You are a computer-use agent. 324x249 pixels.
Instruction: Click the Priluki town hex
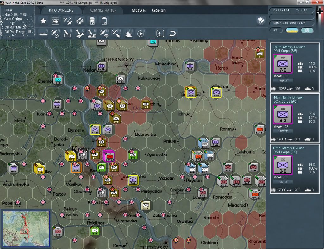[178, 141]
